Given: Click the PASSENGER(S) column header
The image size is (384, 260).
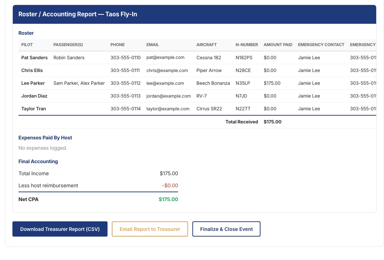Looking at the screenshot, I should tap(68, 45).
